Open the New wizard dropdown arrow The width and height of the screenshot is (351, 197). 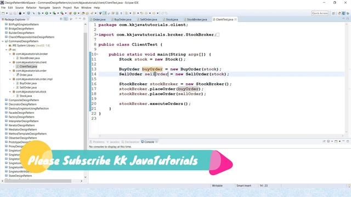coord(7,13)
